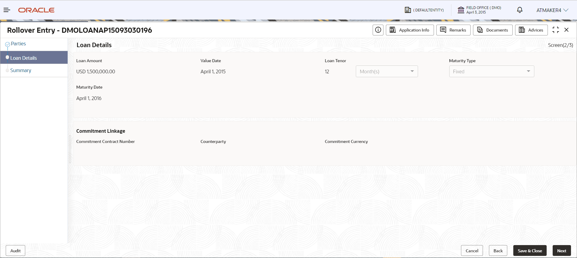The image size is (577, 258).
Task: Click the side panel collapse handle
Action: tap(70, 149)
